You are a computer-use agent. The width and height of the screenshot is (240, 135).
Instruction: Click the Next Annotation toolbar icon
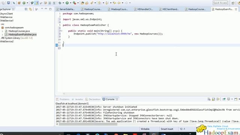100,3
